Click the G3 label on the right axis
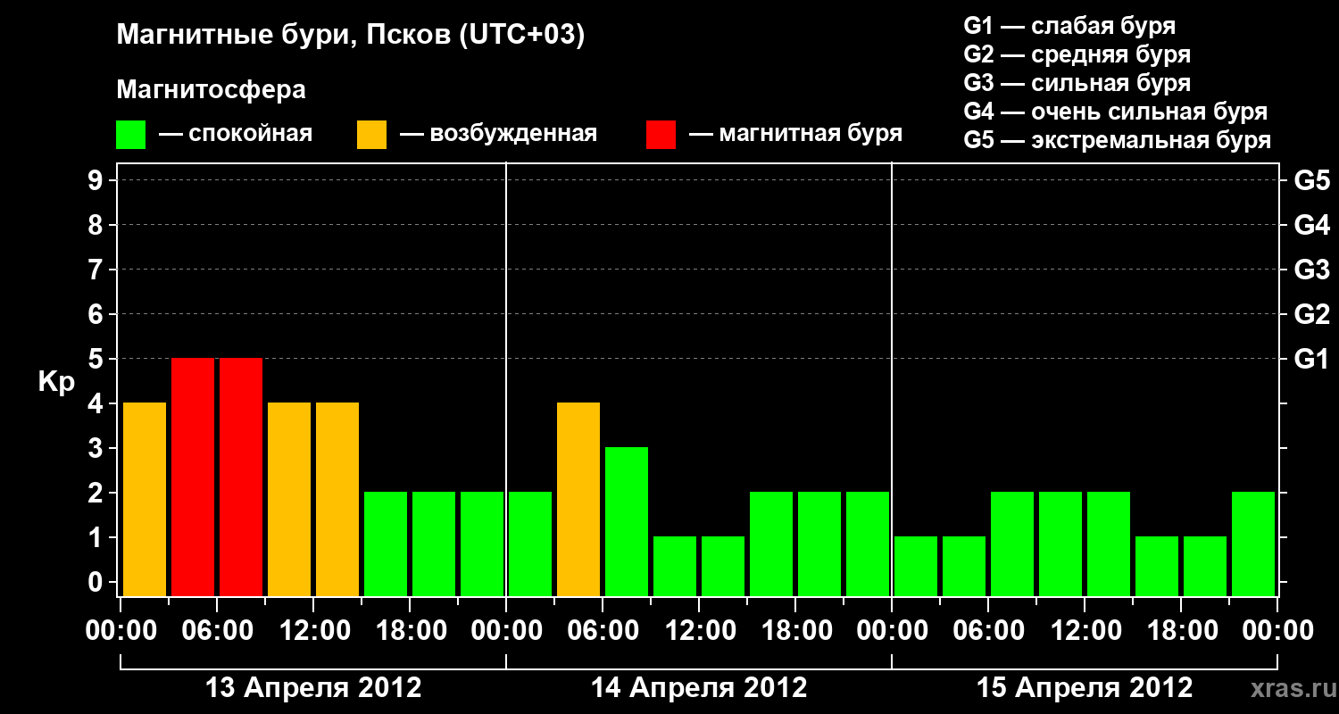Screen dimensions: 1339x714 [1311, 270]
